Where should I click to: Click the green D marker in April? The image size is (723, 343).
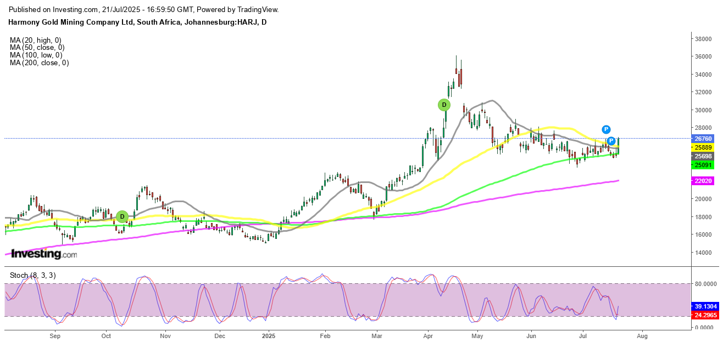coord(444,105)
